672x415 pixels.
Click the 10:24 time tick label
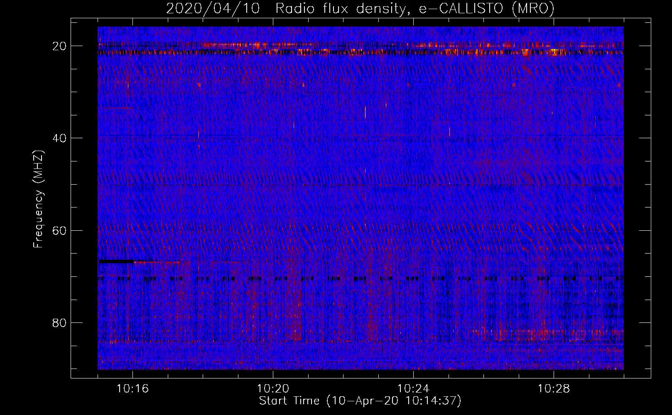tap(413, 389)
